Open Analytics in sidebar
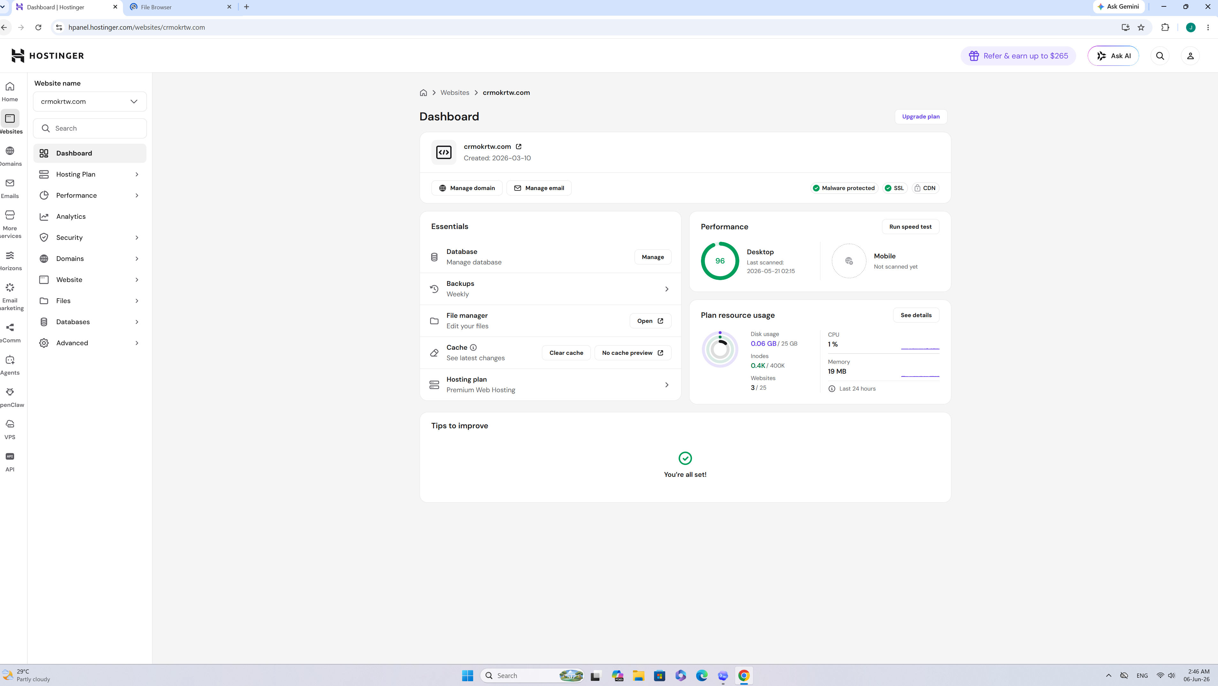This screenshot has width=1218, height=686. point(90,217)
